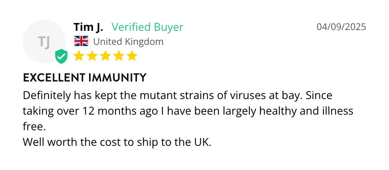Click the word 'free.' in the review

tap(34, 126)
